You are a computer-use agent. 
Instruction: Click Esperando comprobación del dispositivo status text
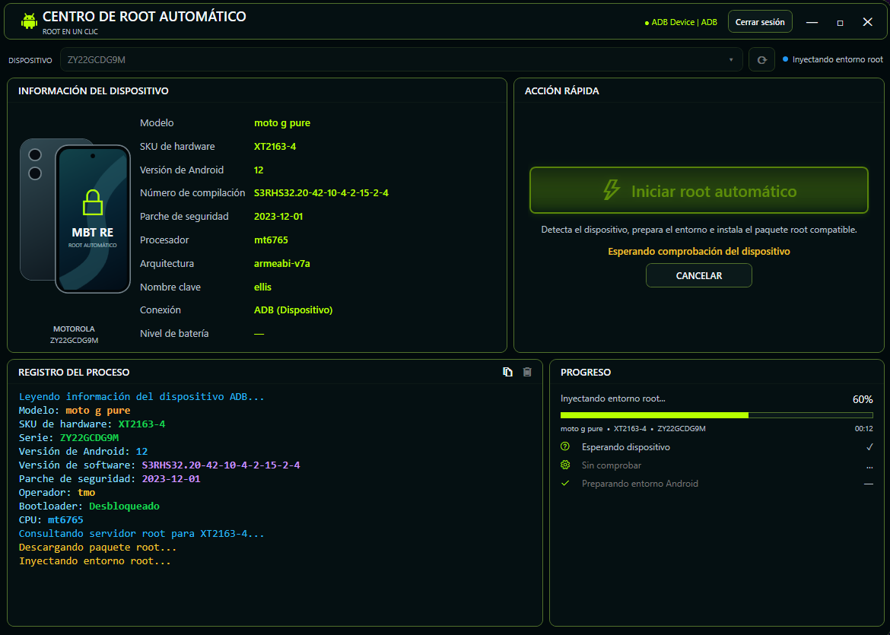click(699, 252)
